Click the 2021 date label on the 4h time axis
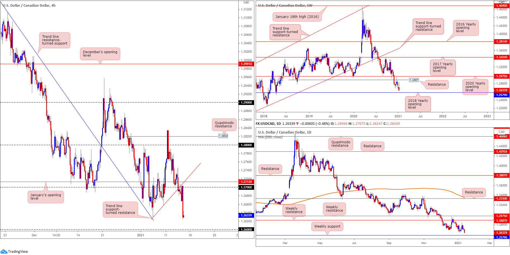This screenshot has height=255, width=510. [140, 235]
